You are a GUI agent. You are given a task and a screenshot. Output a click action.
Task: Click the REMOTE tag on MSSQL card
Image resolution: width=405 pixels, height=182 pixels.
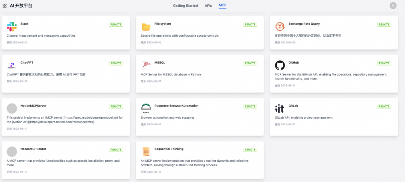pyautogui.click(x=250, y=63)
